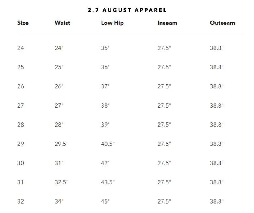The height and width of the screenshot is (213, 254).
Task: Click the outseam value for size 30
Action: (217, 163)
